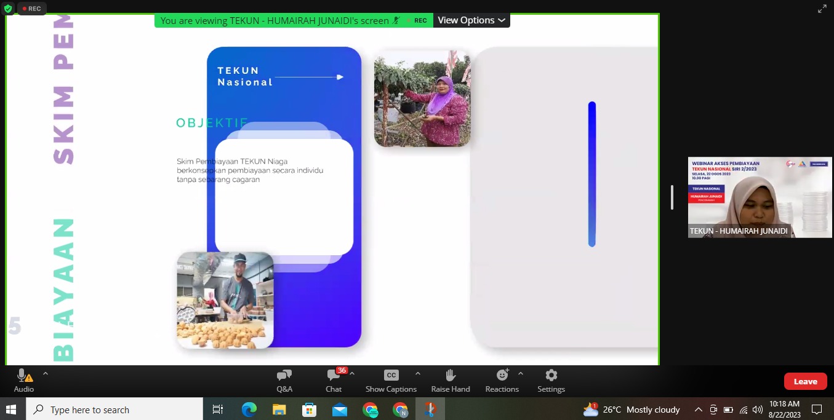The height and width of the screenshot is (420, 834).
Task: Click the Type here to search box
Action: click(x=115, y=409)
